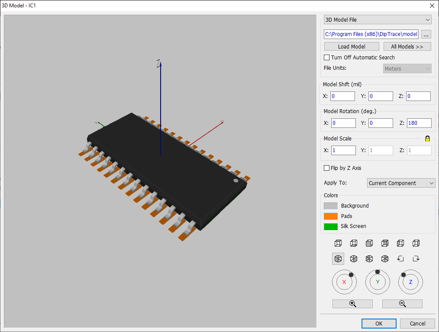Select the front view cube icon
Viewport: 439px width, 332px height.
(x=369, y=243)
